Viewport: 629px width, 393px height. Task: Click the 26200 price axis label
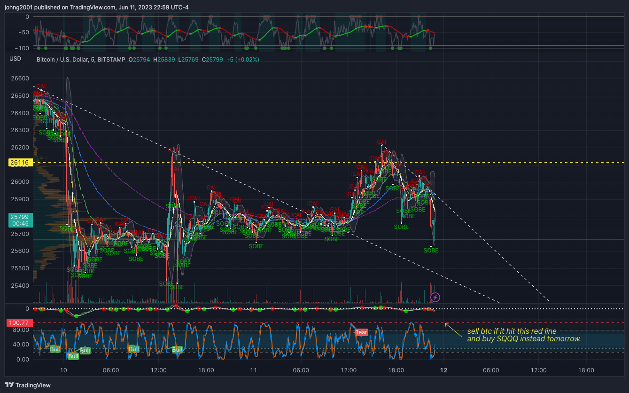[20, 148]
